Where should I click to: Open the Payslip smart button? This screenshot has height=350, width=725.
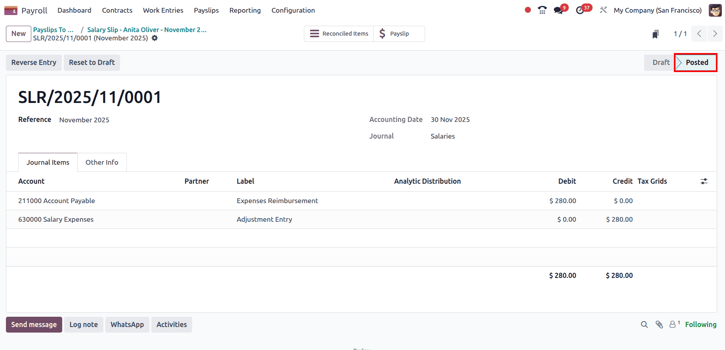click(399, 34)
